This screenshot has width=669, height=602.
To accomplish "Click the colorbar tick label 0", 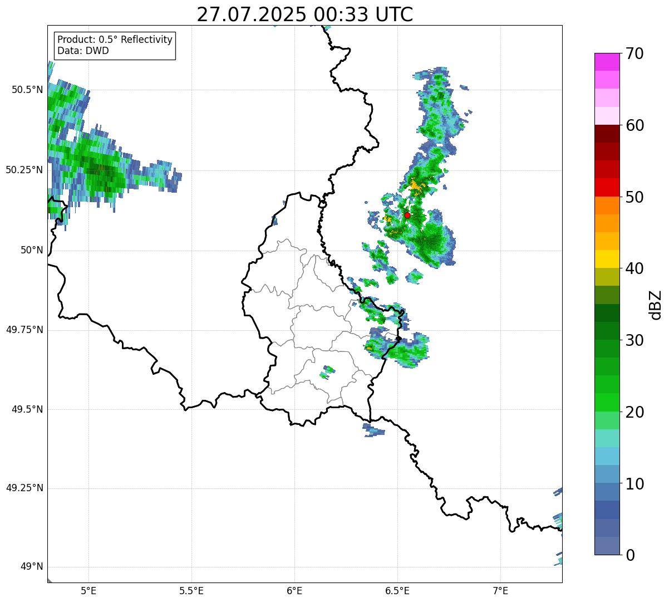I will pyautogui.click(x=630, y=555).
